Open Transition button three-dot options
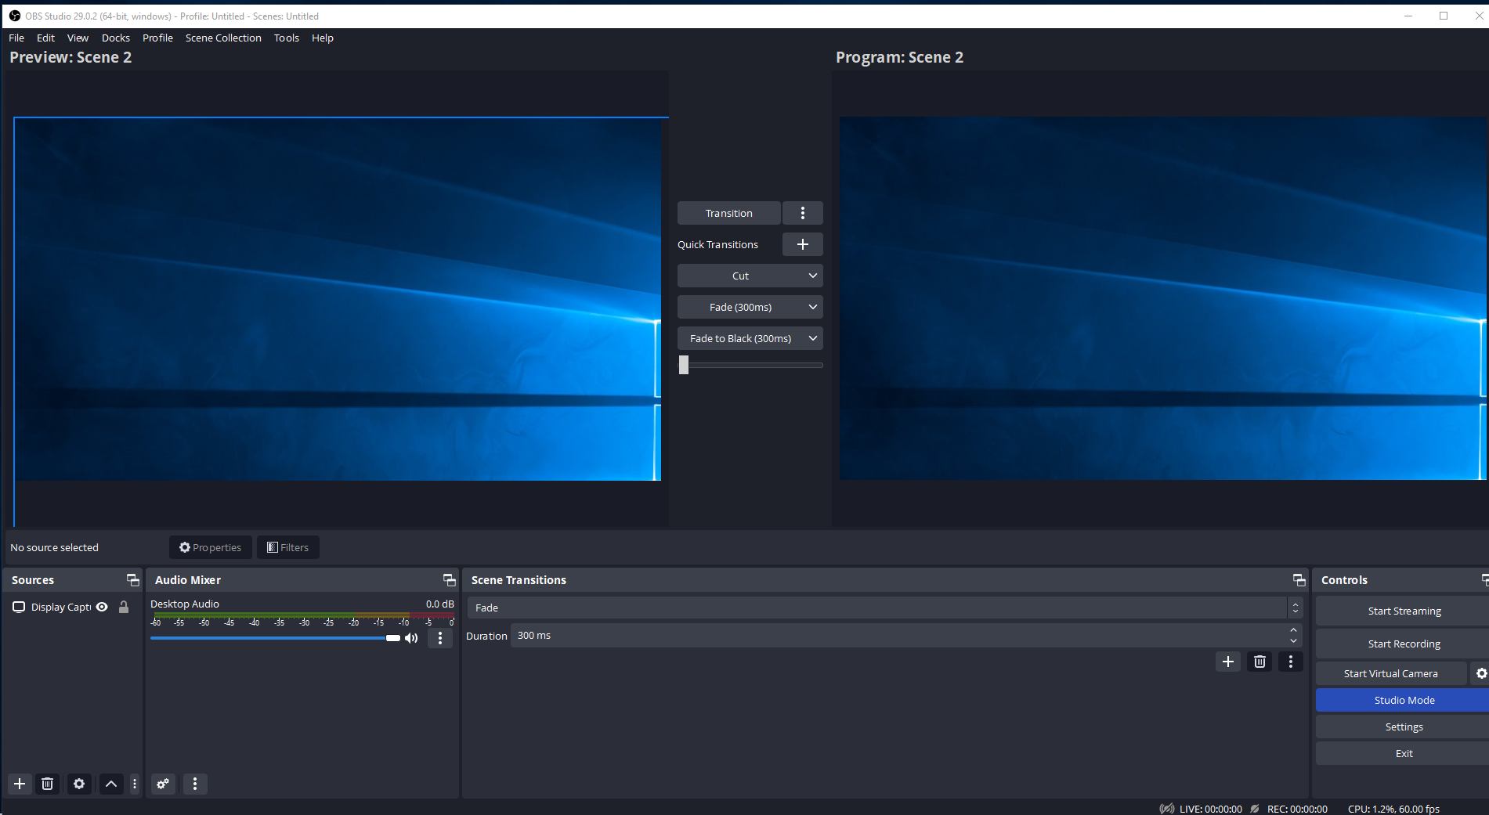The image size is (1489, 815). tap(803, 213)
